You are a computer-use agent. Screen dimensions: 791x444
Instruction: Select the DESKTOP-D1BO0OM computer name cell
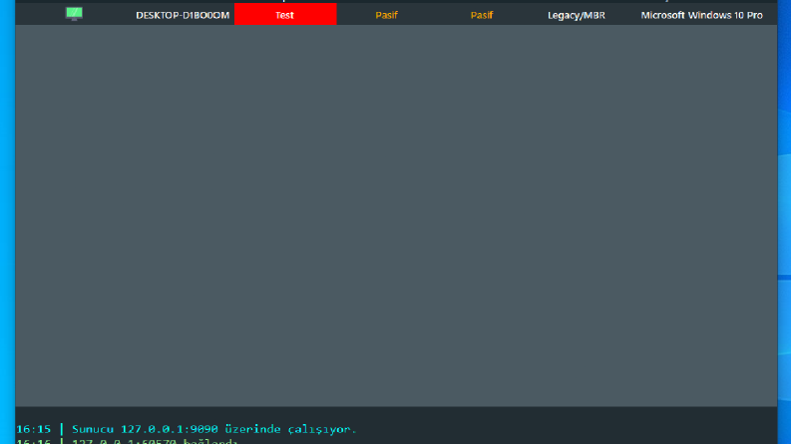tap(183, 15)
